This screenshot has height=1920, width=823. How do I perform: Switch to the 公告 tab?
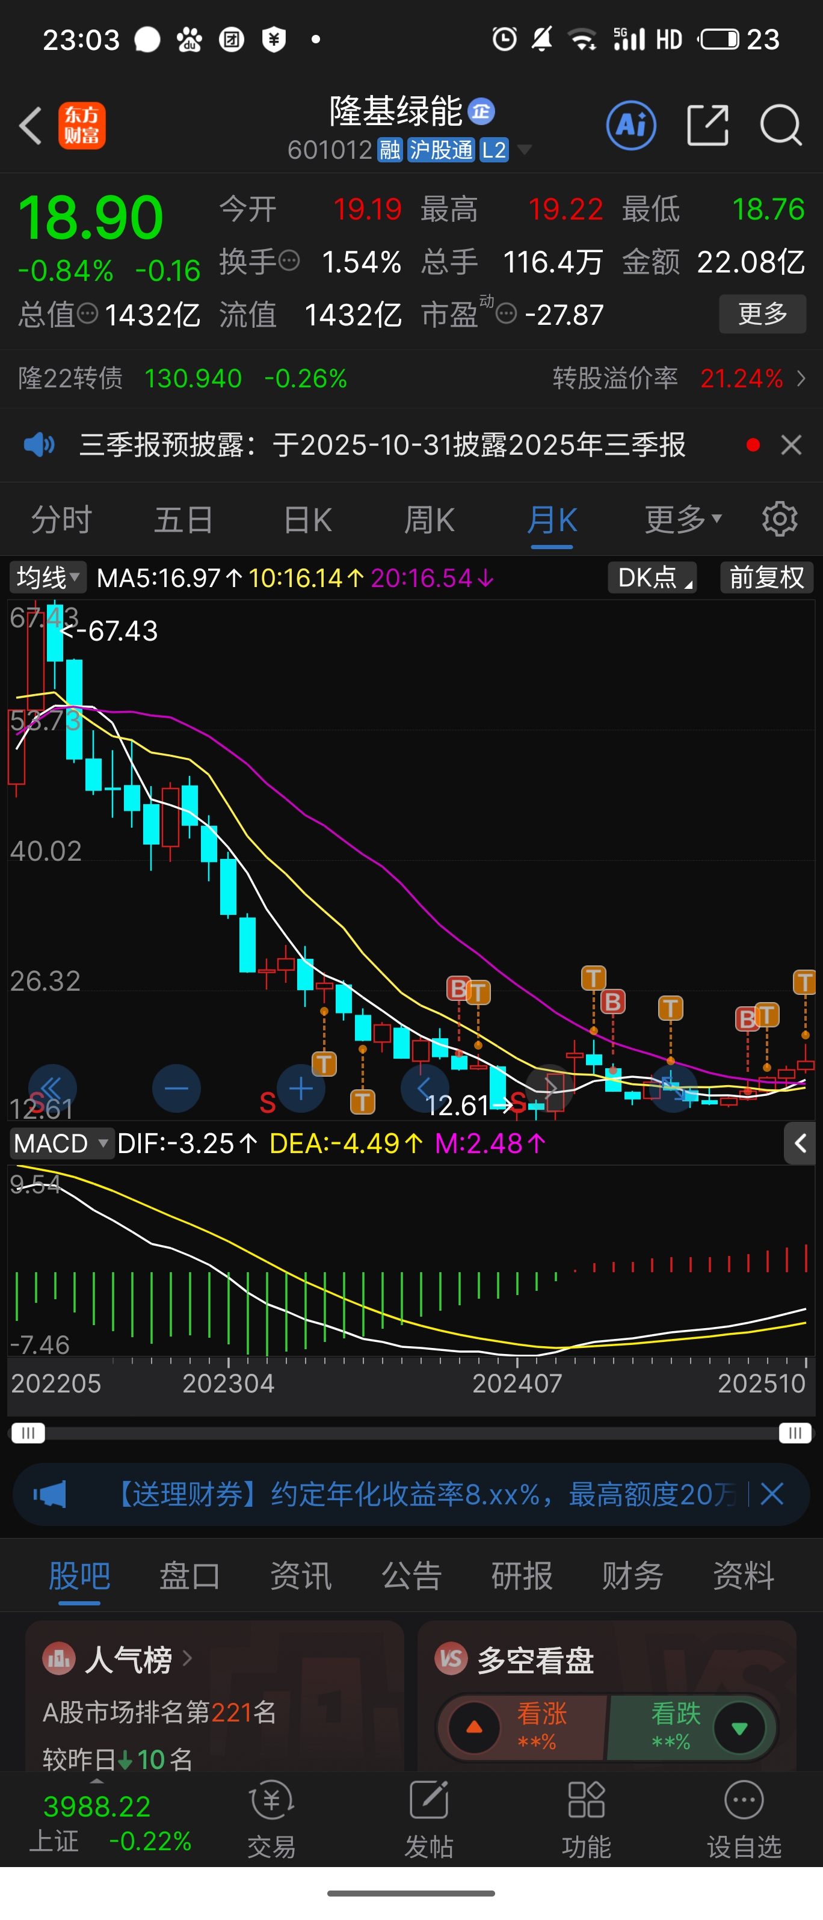pyautogui.click(x=411, y=1576)
